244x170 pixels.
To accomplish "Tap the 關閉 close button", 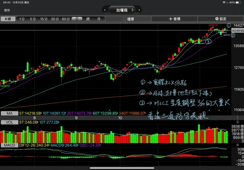I will [7, 10].
